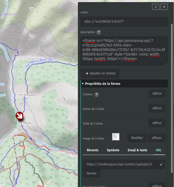Click définir for Opacité de l'icône
This screenshot has width=174, height=187.
click(x=157, y=185)
